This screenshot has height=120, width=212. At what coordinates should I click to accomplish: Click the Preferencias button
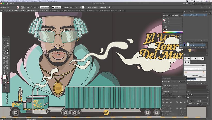coord(103,8)
